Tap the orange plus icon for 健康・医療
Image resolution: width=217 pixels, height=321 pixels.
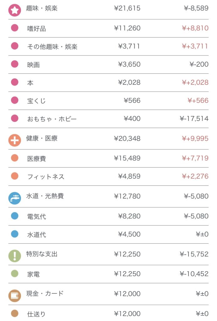pos(14,140)
